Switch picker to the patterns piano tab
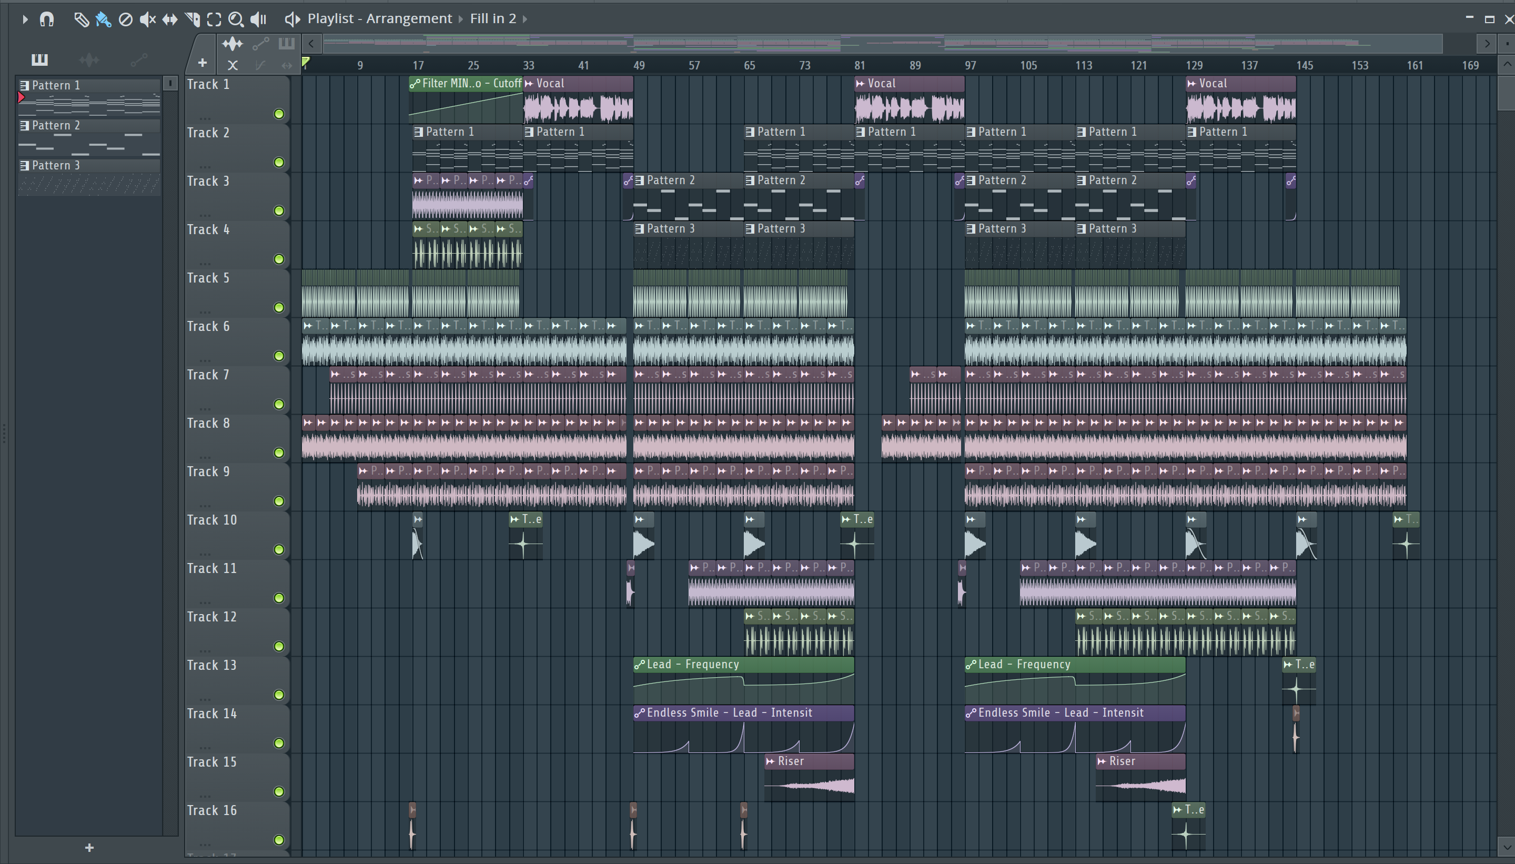This screenshot has width=1515, height=864. 40,59
